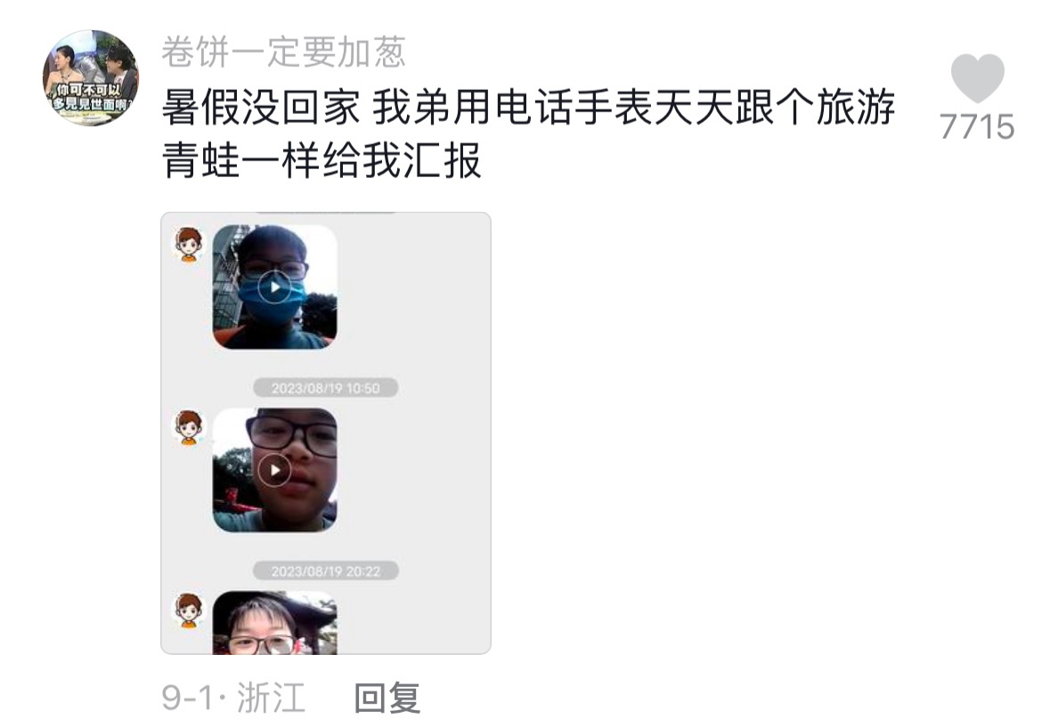Screen dimensions: 1042x727
Task: Select the comment text line starting 暑假没回家
Action: tap(528, 108)
